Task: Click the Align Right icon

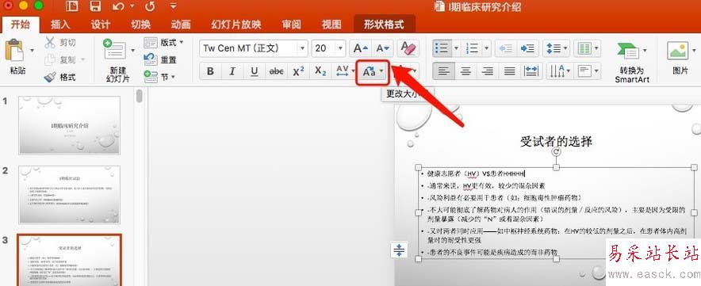Action: click(488, 71)
